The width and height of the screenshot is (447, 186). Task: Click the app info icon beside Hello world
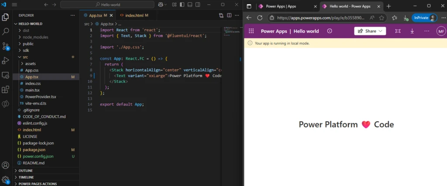(330, 31)
